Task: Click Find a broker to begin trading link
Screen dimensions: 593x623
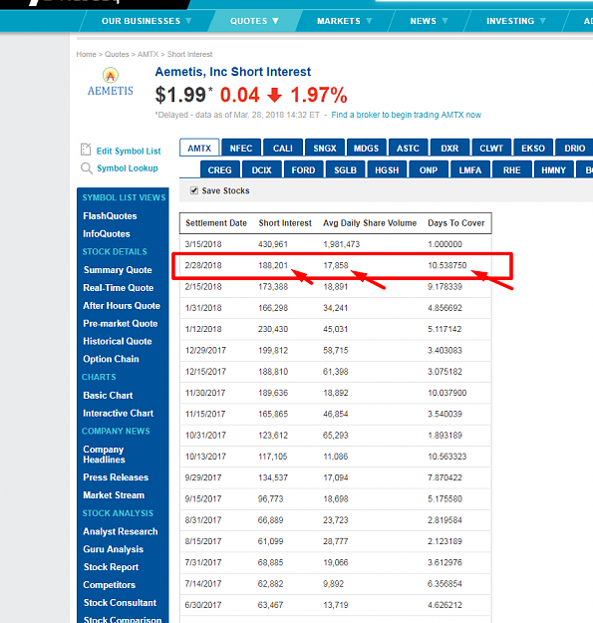Action: click(x=407, y=115)
